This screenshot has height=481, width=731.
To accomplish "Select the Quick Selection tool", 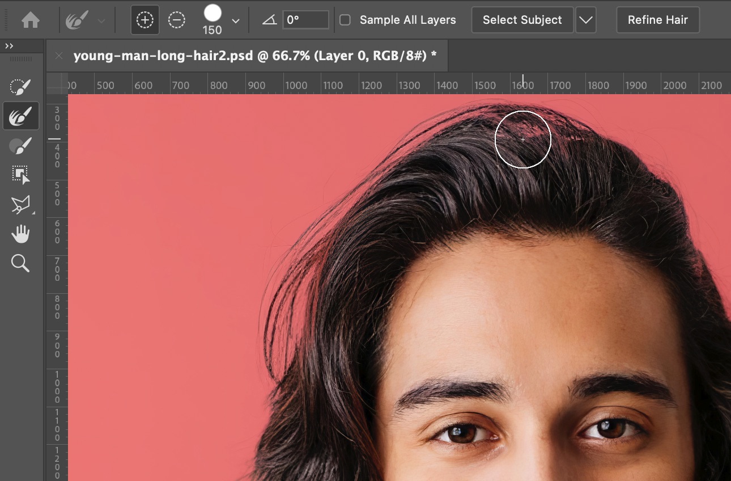I will point(20,87).
